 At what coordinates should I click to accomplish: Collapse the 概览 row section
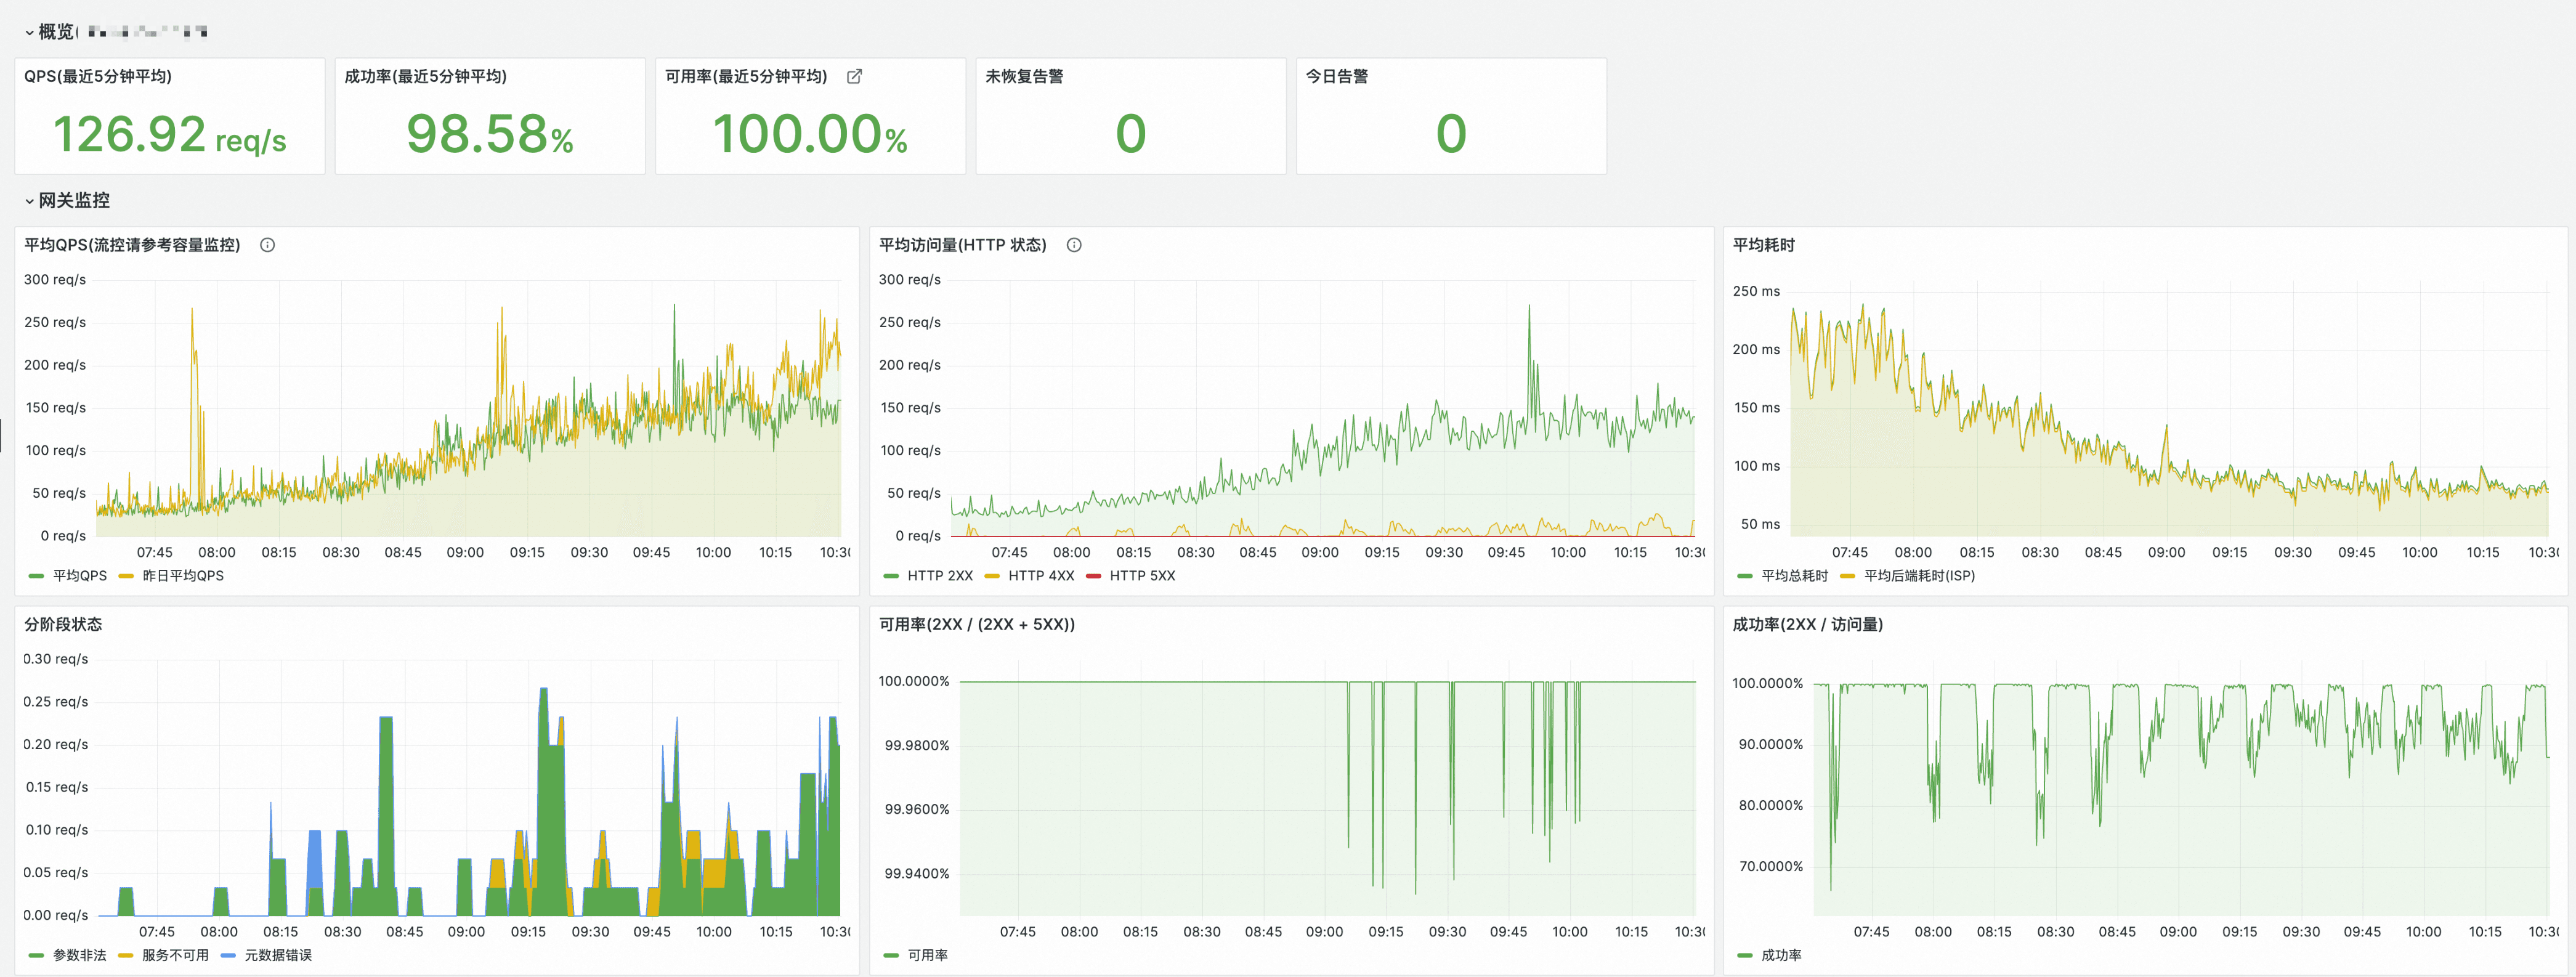[29, 33]
